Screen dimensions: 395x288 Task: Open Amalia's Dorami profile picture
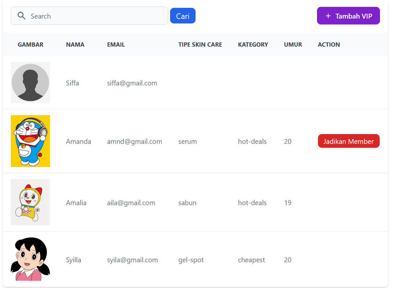click(30, 202)
